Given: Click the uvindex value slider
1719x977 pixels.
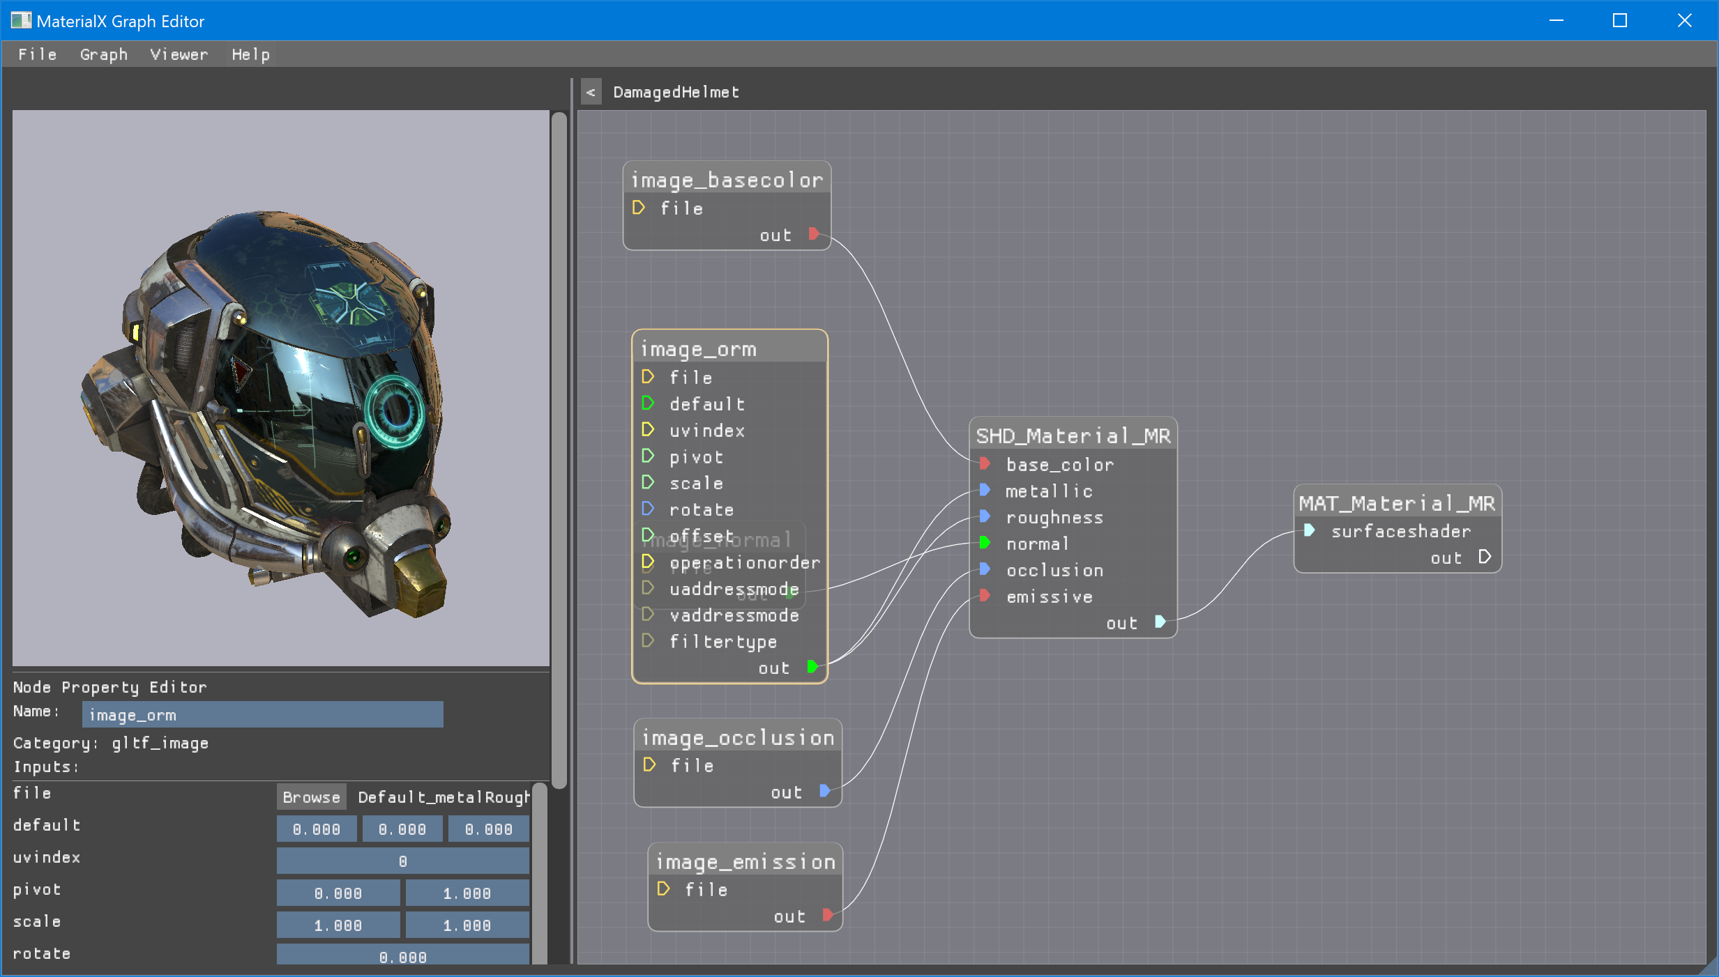Looking at the screenshot, I should [402, 861].
